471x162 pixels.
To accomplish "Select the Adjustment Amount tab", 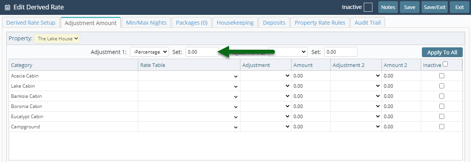I will 91,22.
